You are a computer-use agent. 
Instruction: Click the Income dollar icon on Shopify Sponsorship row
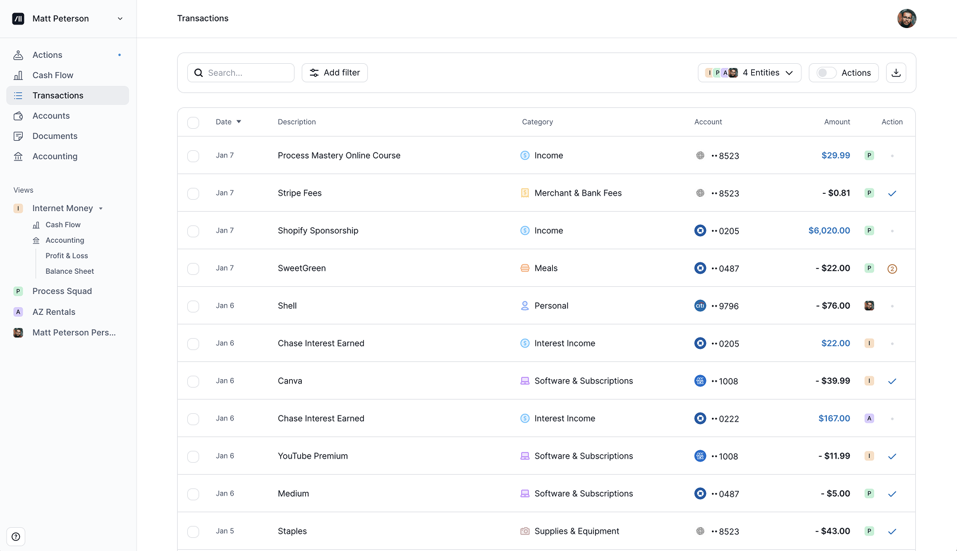pyautogui.click(x=525, y=230)
